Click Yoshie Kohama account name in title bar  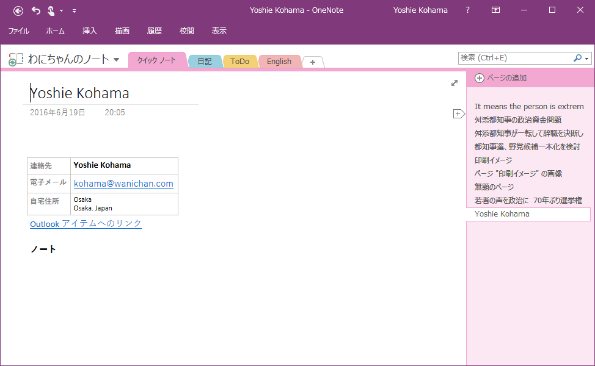point(420,10)
